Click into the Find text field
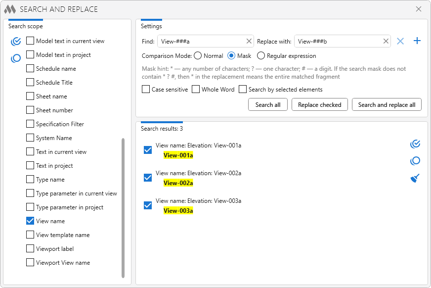431x288 pixels. [x=200, y=42]
